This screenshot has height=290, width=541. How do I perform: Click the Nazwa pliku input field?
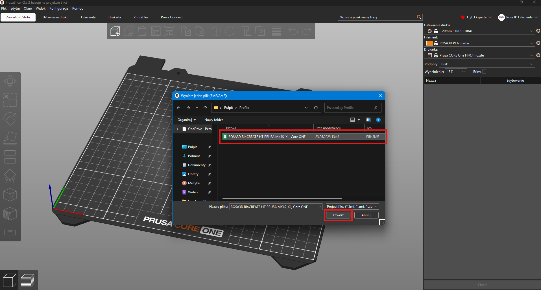276,207
